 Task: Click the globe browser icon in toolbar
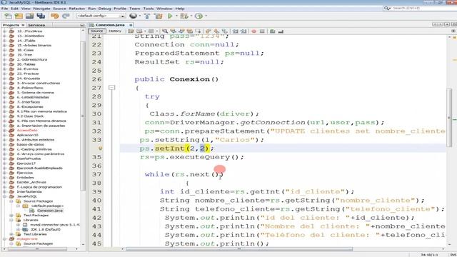[x=133, y=16]
